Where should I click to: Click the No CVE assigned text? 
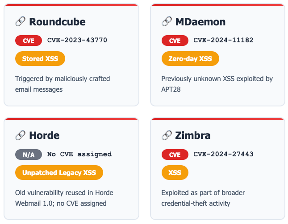pyautogui.click(x=79, y=154)
